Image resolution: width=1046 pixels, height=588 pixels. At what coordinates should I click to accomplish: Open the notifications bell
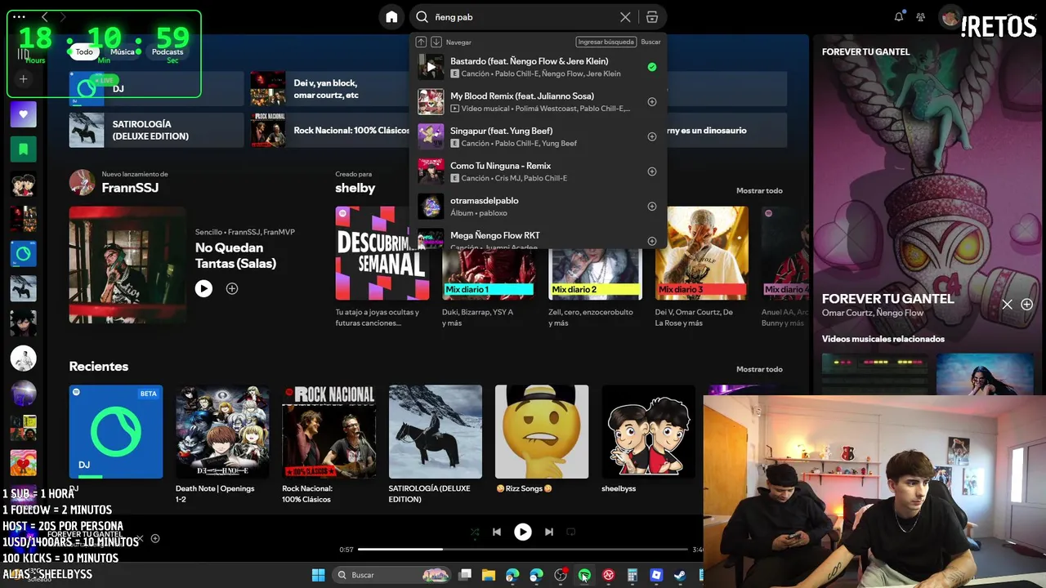pos(899,17)
